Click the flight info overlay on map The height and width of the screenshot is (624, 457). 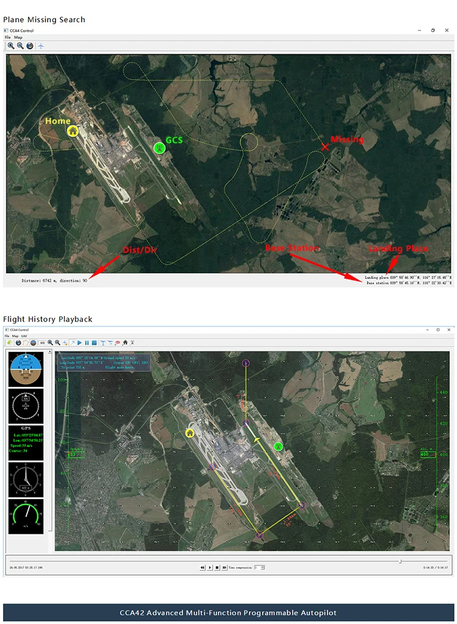tap(104, 362)
